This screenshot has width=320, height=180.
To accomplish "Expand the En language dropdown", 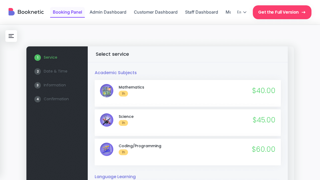I will pyautogui.click(x=242, y=12).
